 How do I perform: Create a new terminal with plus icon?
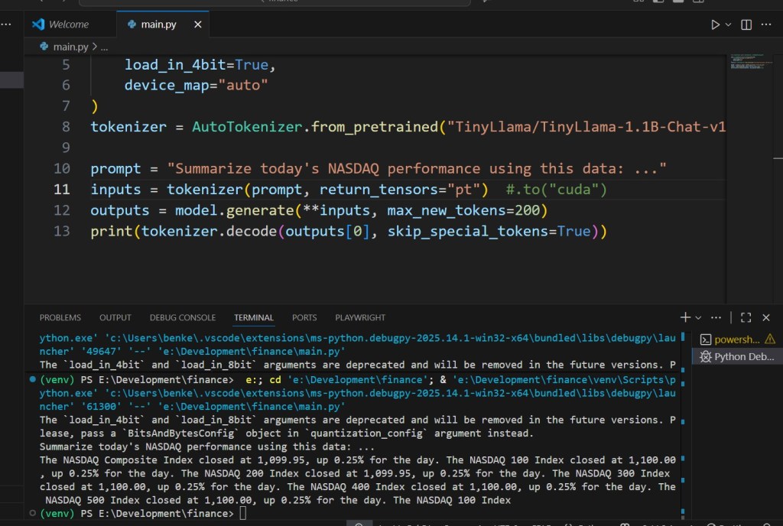click(x=685, y=317)
